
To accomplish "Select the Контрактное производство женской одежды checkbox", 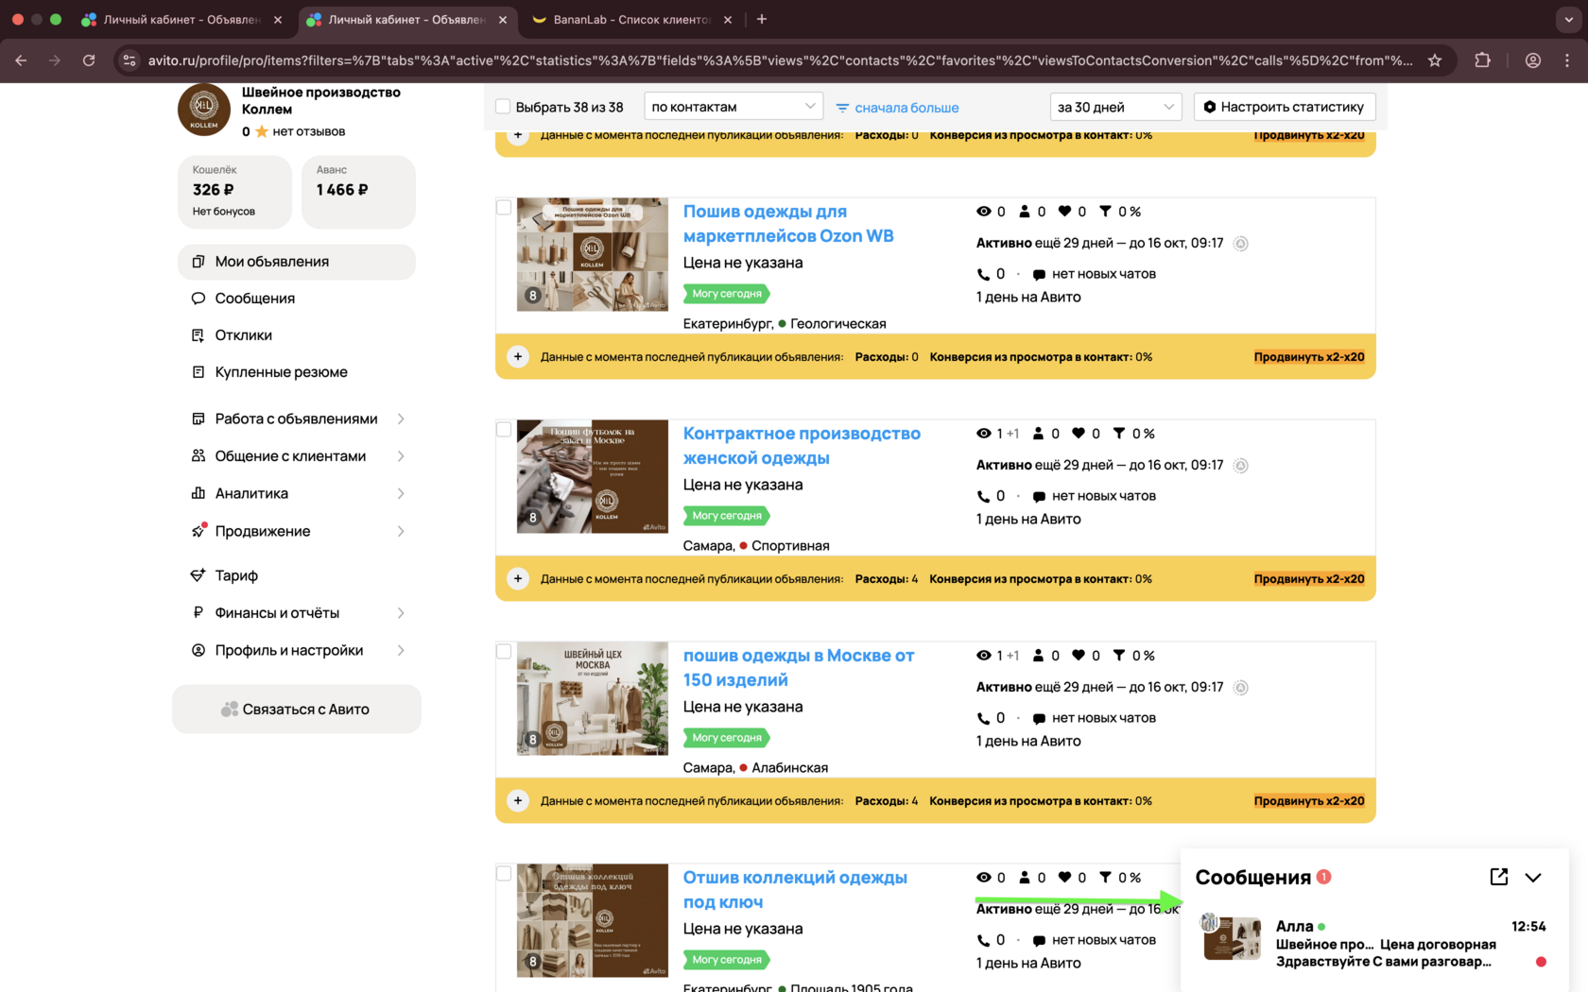I will point(504,429).
